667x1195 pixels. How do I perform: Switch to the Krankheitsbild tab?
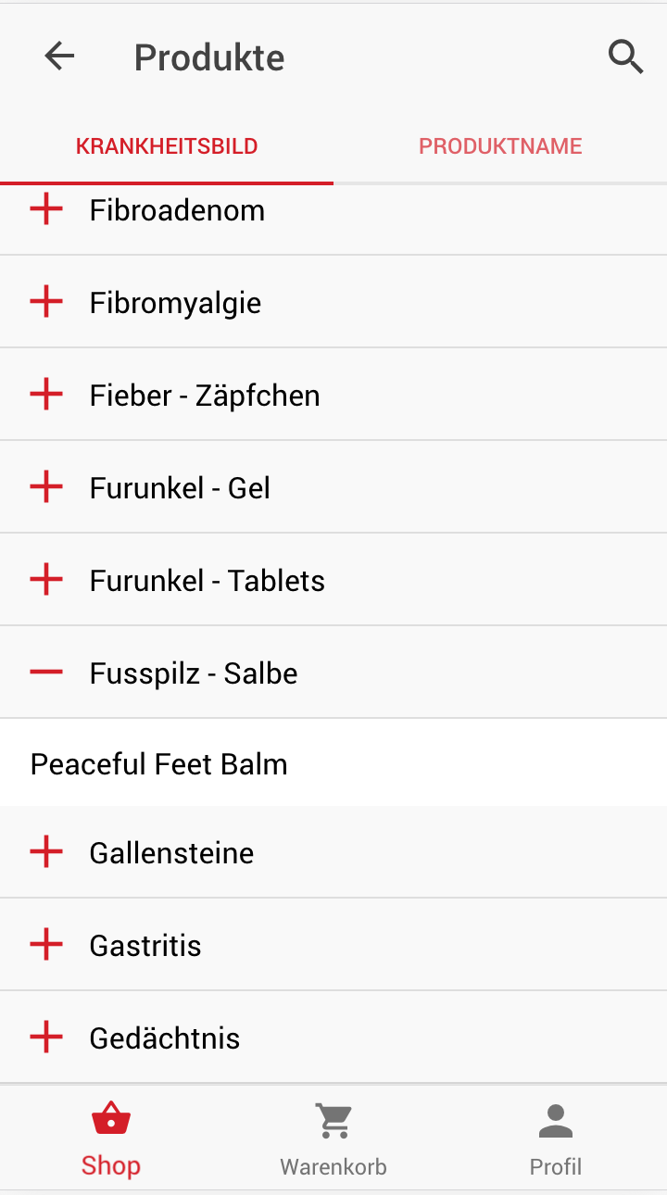click(167, 146)
